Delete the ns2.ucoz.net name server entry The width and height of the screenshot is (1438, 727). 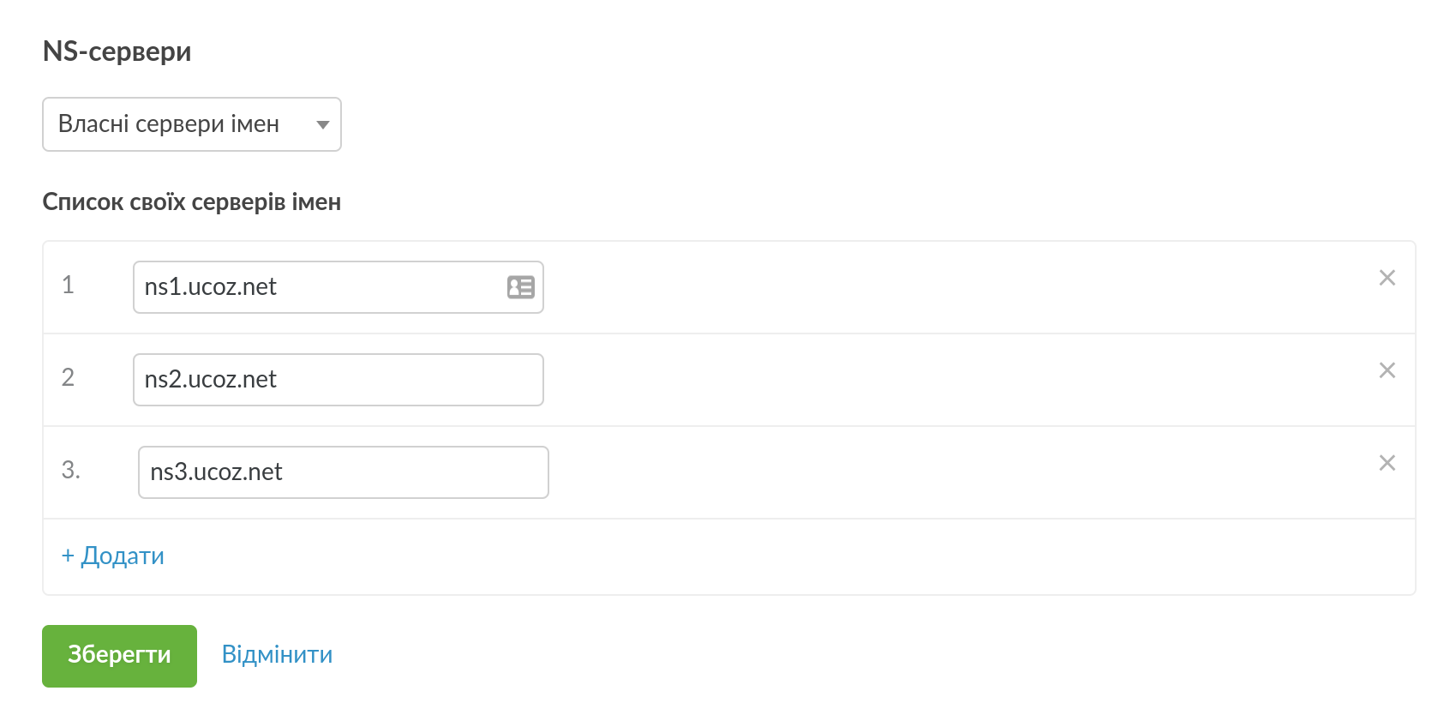(x=1387, y=370)
